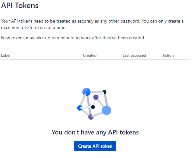The image size is (192, 158).
Task: Select the Last accessed column header
Action: [134, 55]
